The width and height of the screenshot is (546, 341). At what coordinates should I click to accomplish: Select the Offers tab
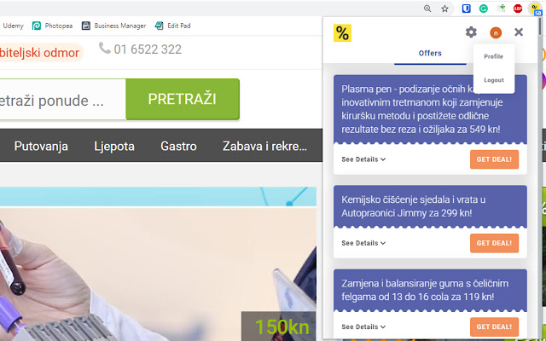pyautogui.click(x=430, y=53)
